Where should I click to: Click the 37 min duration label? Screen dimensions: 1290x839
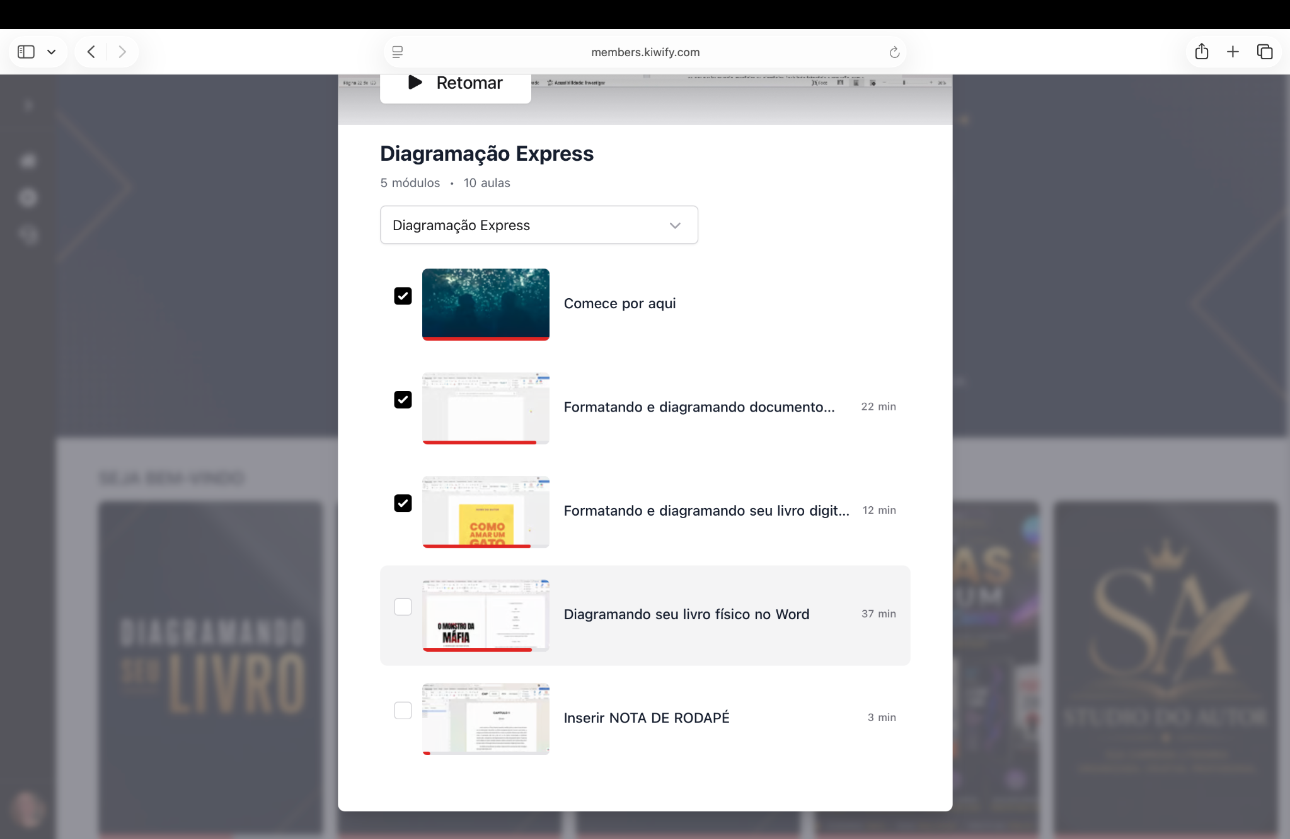[x=878, y=614]
